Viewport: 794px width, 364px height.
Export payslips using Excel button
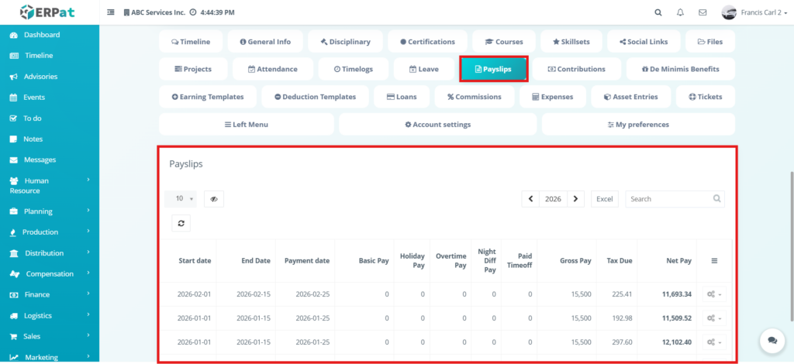(x=604, y=199)
